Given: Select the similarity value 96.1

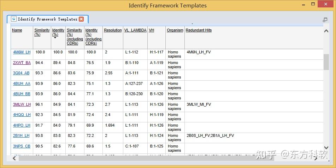Looking at the screenshot, I should click(39, 104).
